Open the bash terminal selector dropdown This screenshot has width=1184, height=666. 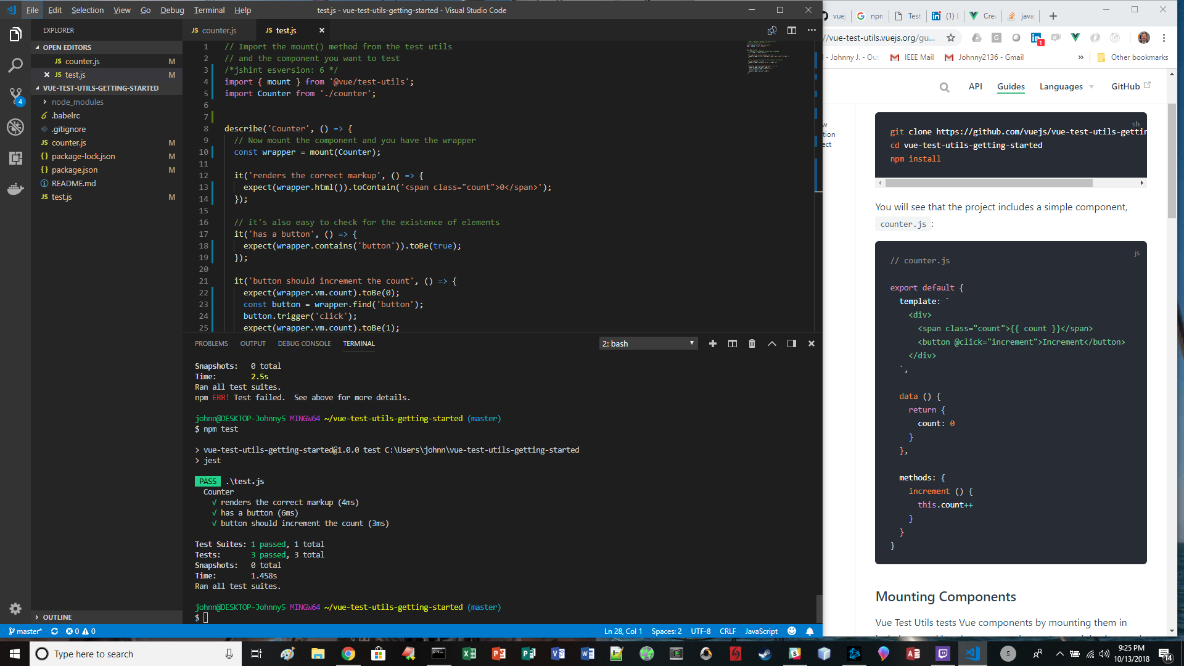coord(648,343)
